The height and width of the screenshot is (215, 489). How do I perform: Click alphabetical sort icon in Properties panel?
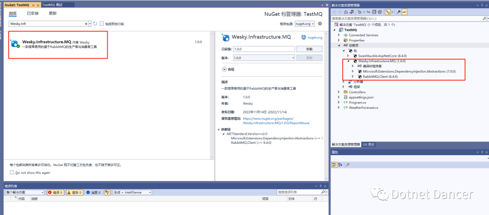point(340,164)
